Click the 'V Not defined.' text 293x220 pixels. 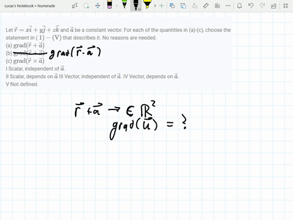click(22, 84)
